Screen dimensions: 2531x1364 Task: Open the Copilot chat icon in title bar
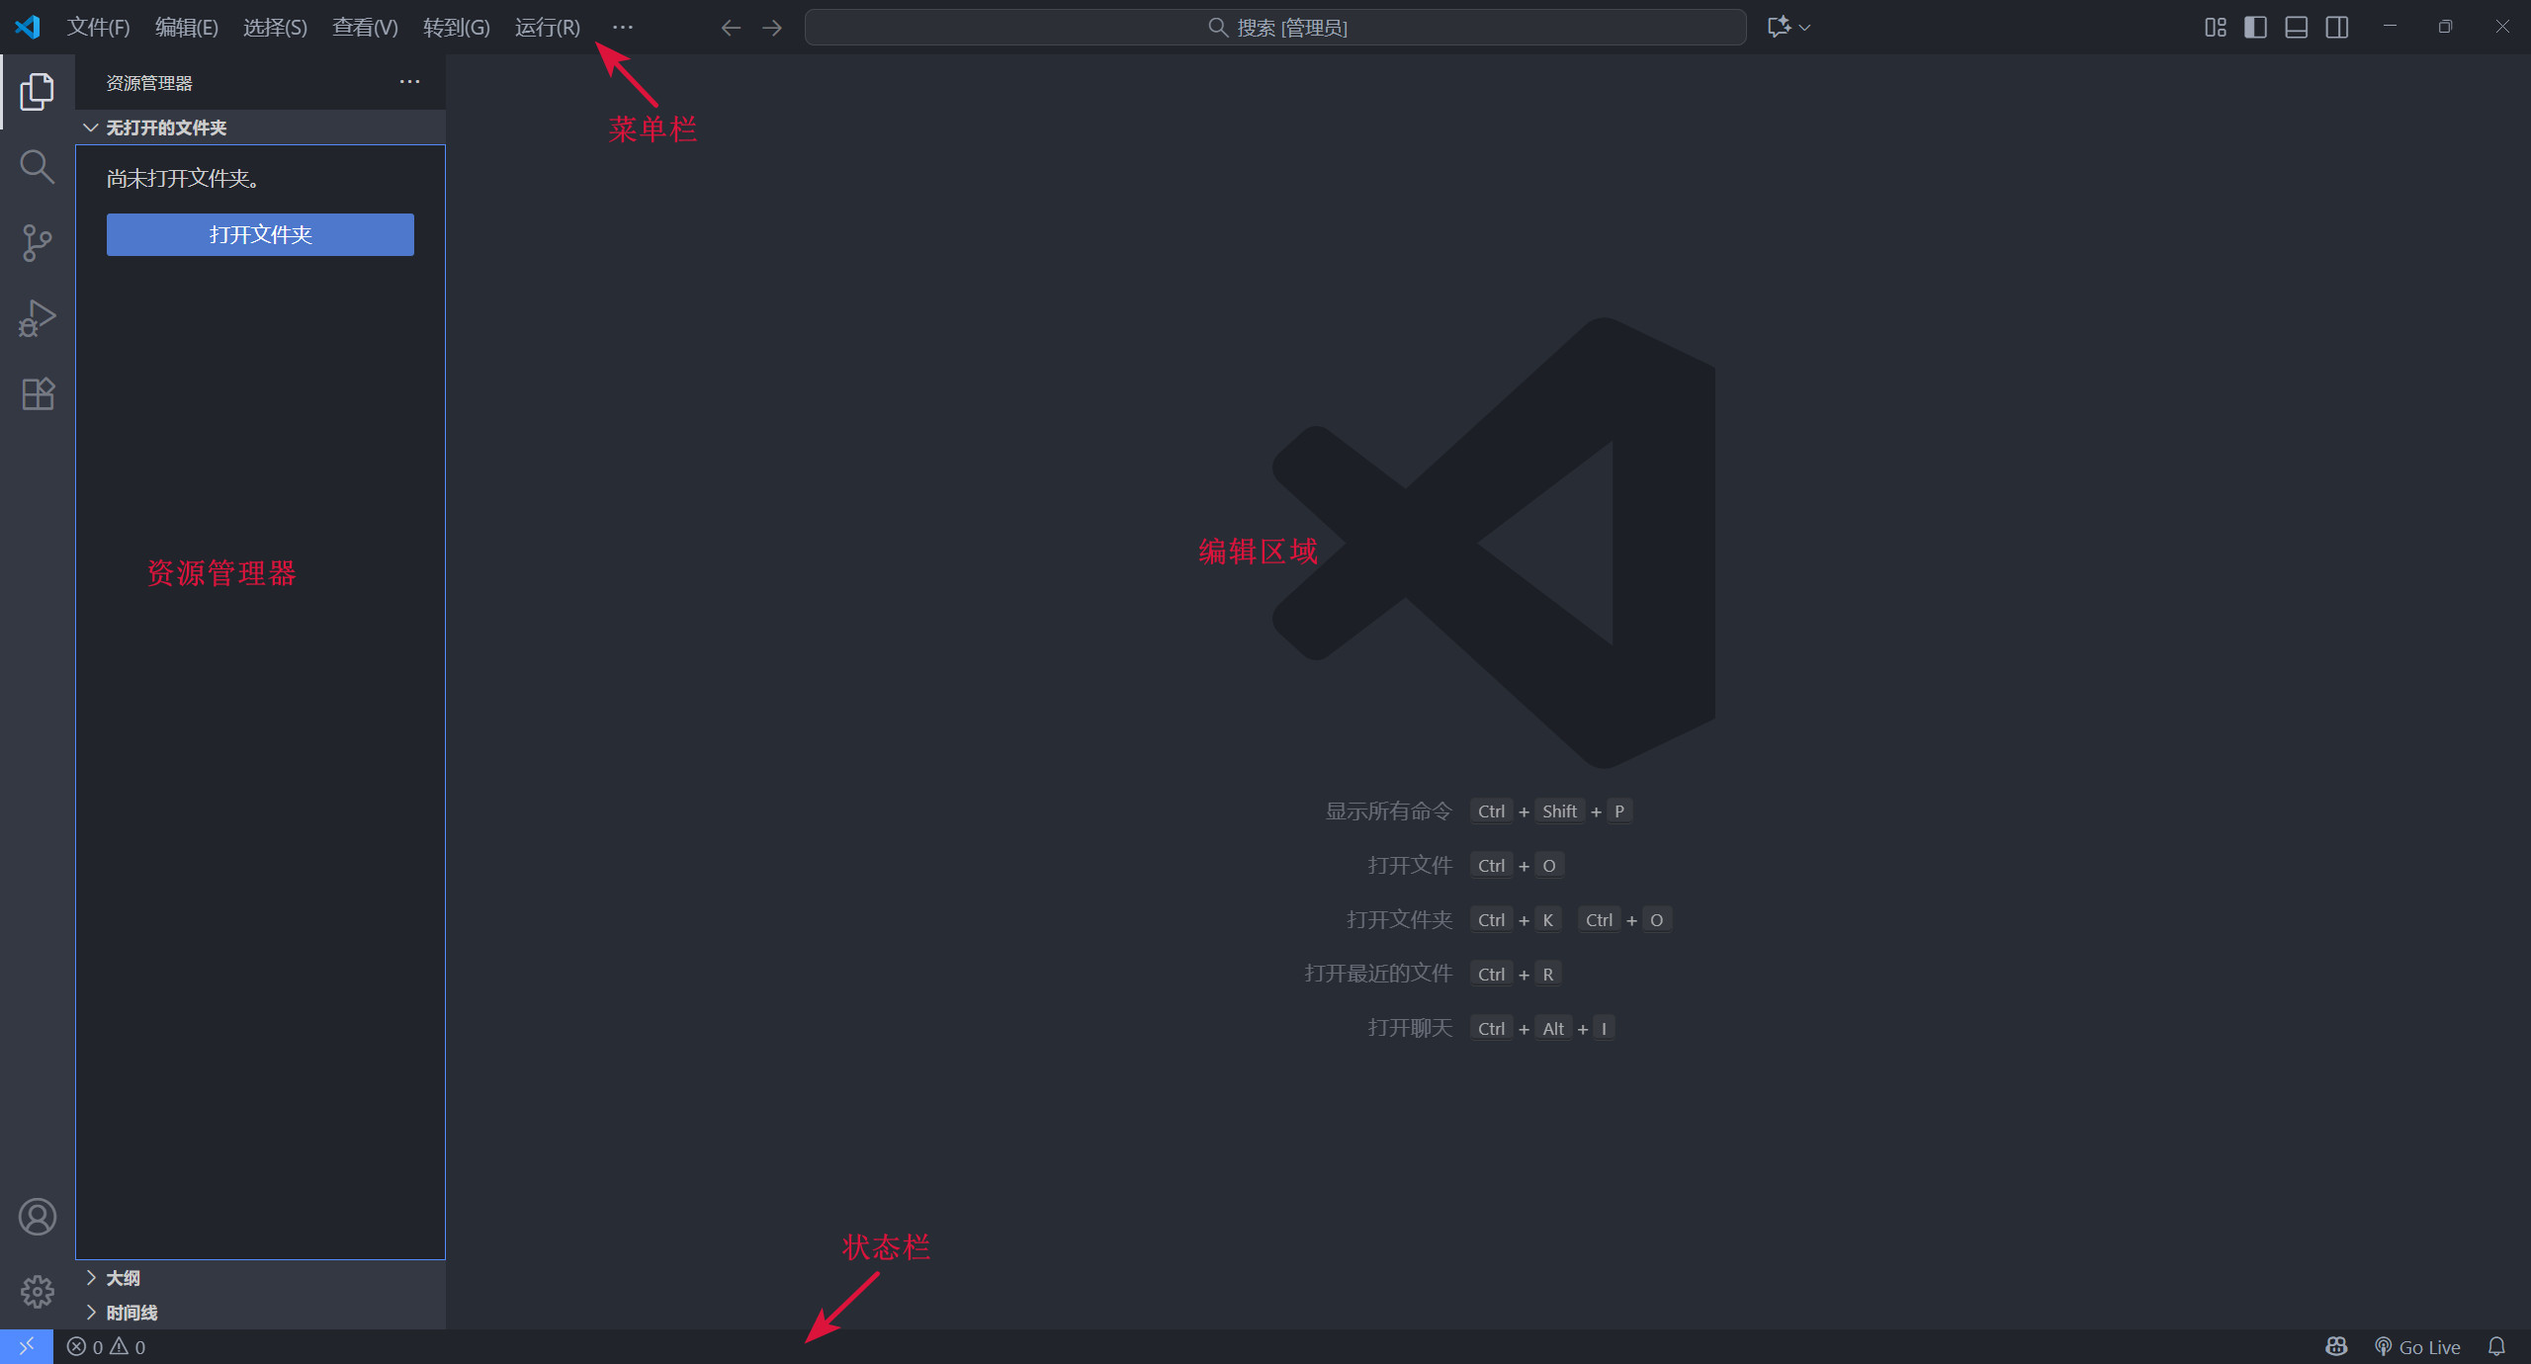[1779, 27]
